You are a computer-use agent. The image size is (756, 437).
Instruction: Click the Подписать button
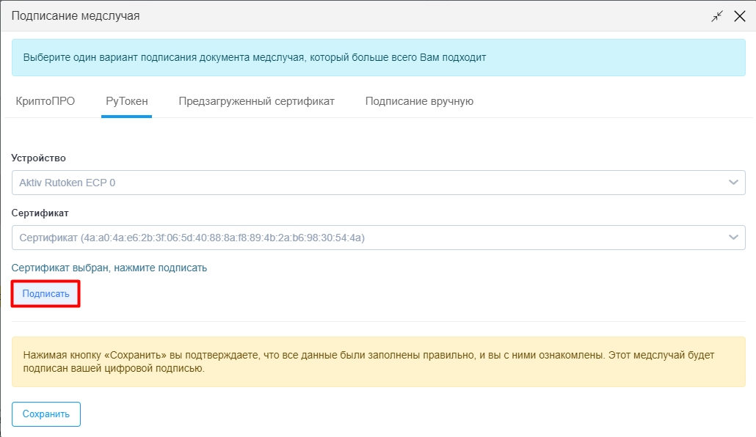click(x=46, y=293)
